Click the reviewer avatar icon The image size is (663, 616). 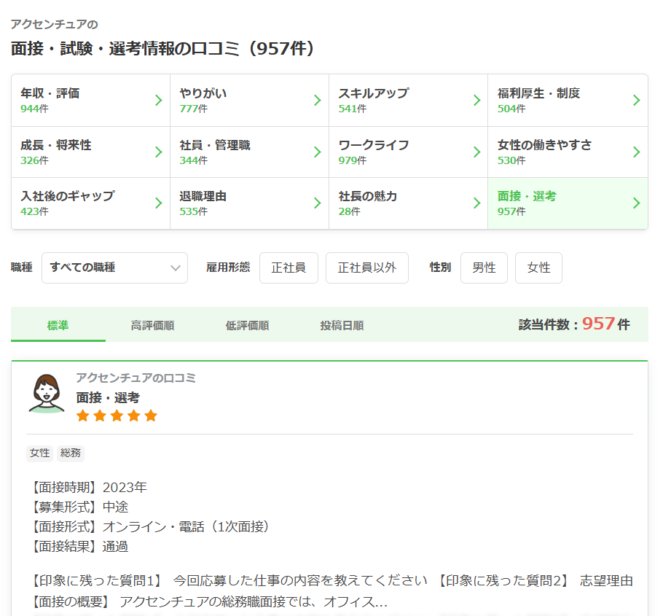47,394
